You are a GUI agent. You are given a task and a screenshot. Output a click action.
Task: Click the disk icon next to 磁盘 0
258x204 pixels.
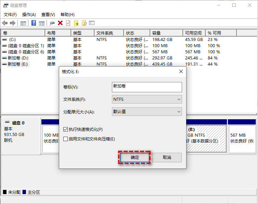[7, 122]
